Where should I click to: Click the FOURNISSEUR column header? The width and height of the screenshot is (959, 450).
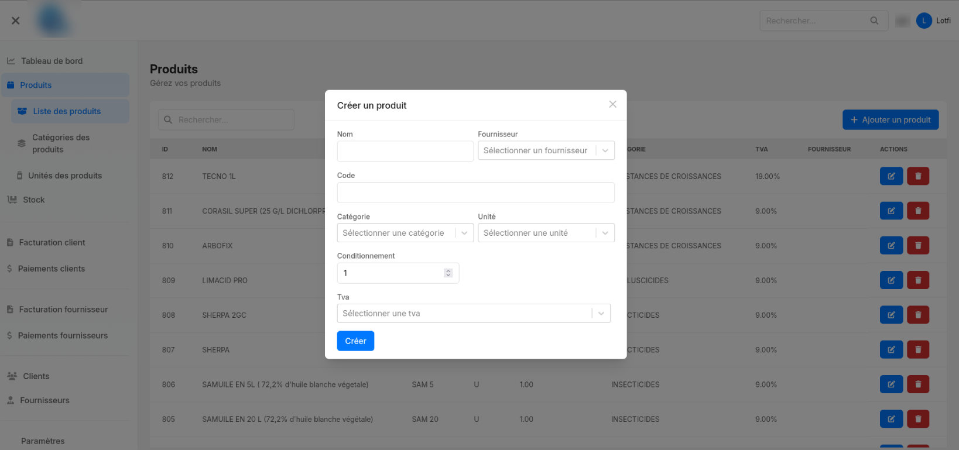pos(829,149)
